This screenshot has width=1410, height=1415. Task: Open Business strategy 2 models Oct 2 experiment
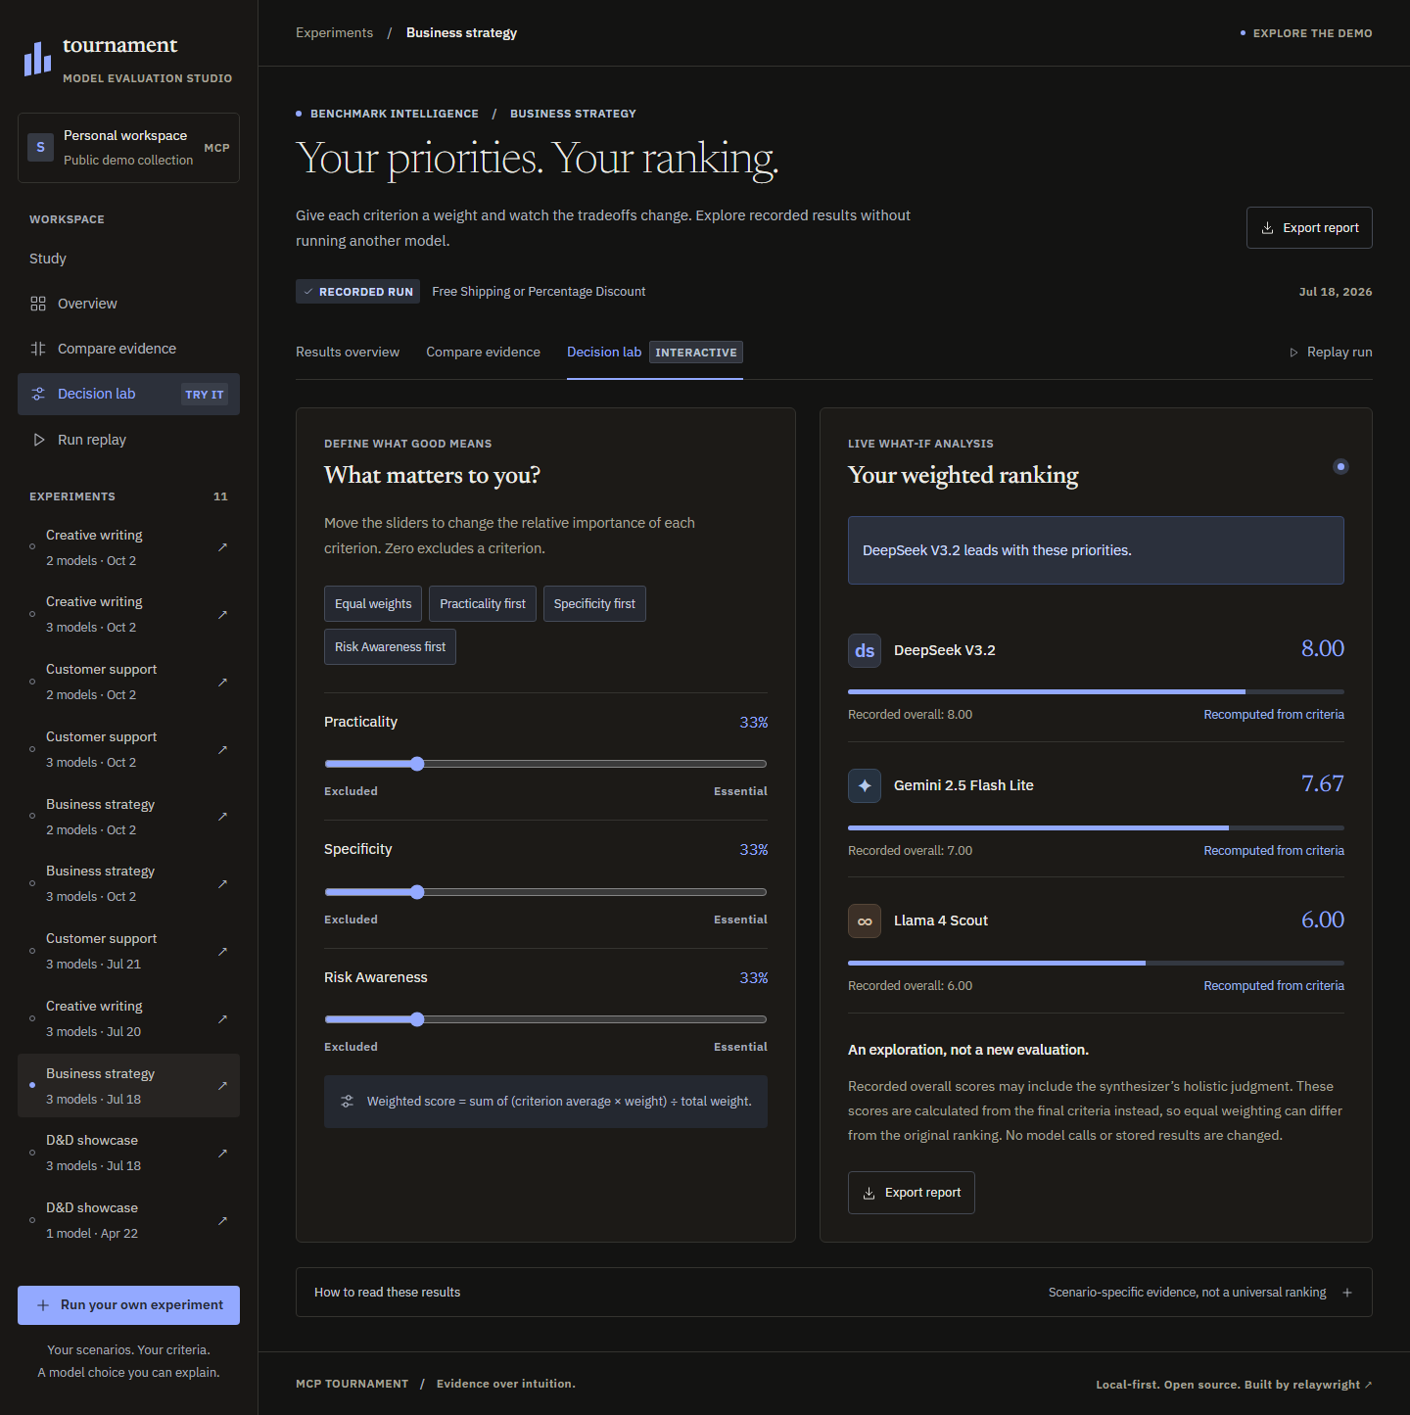(x=128, y=817)
